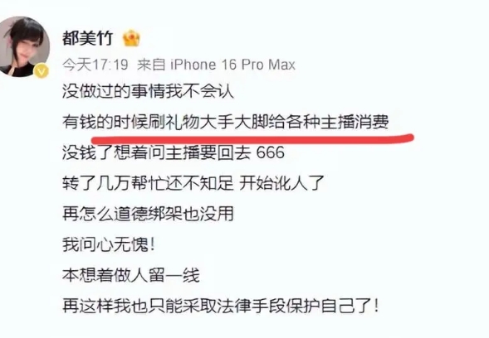The height and width of the screenshot is (338, 489).
Task: Select the phrase 转了几万帮忙还不知足
Action: (x=148, y=183)
